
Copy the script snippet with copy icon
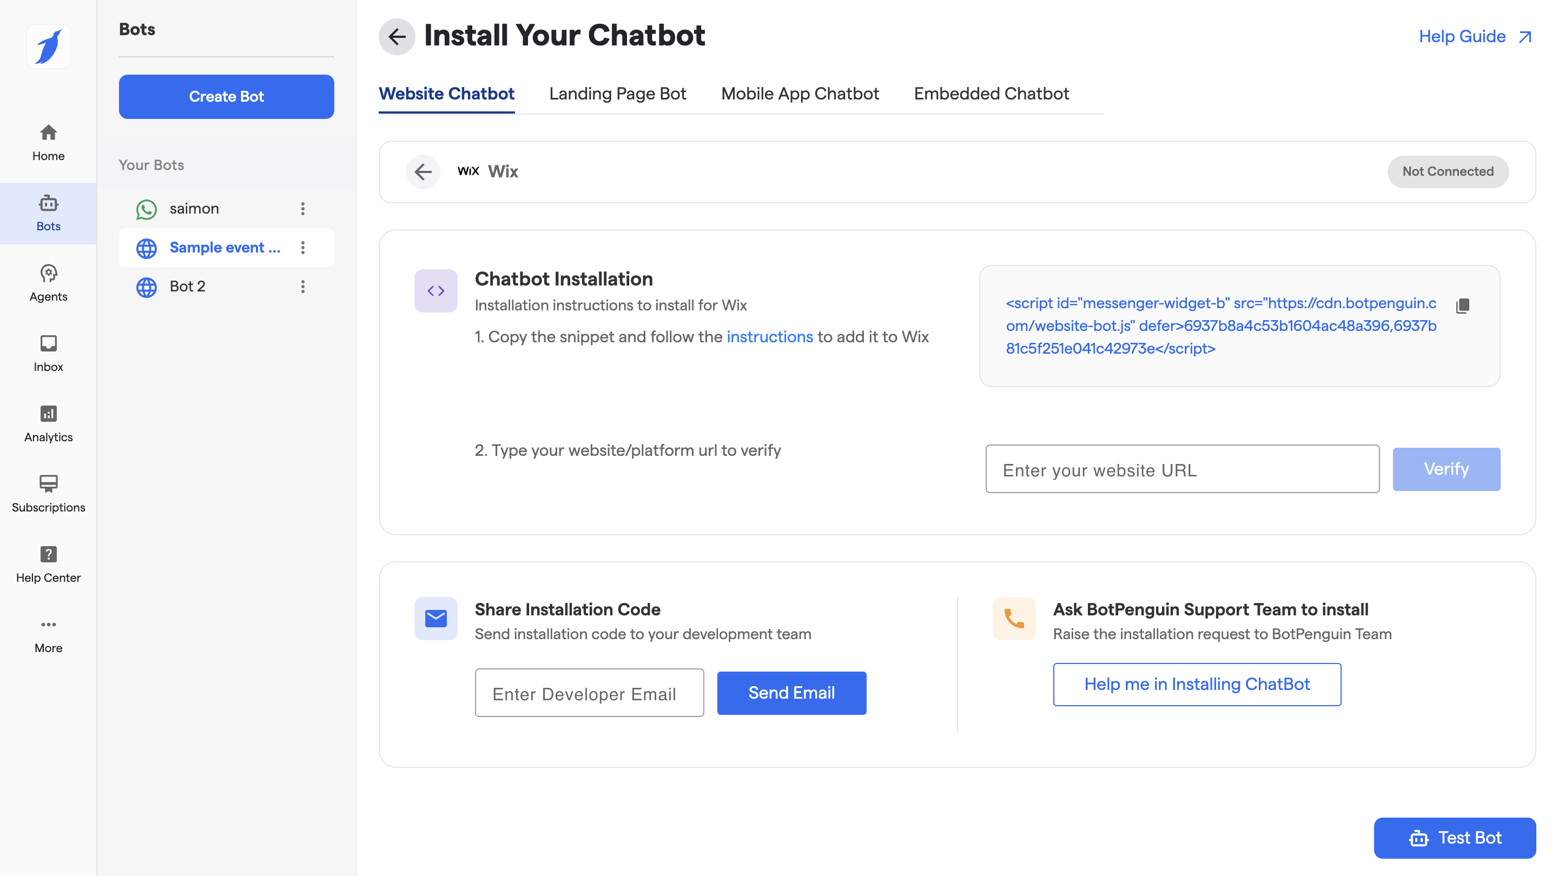click(x=1462, y=306)
